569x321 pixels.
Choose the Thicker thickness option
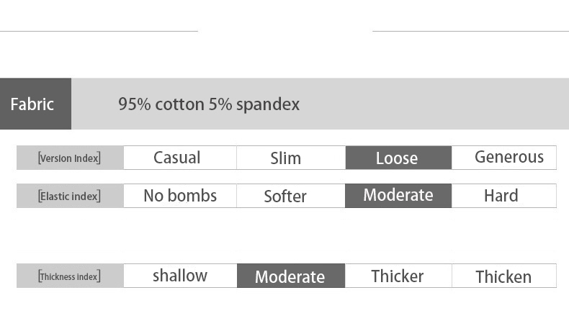click(x=398, y=276)
